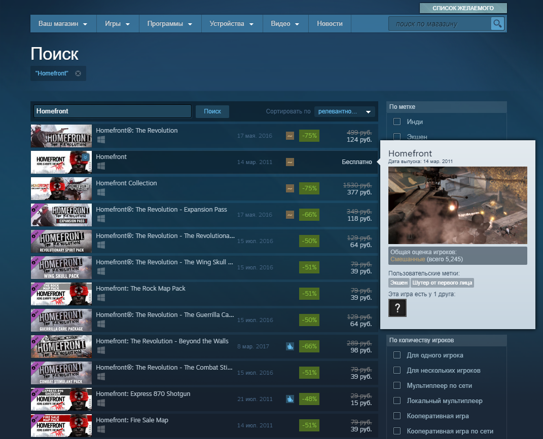Viewport: 543px width, 439px height.
Task: Click the Смешанные review summary in popup
Action: [408, 259]
